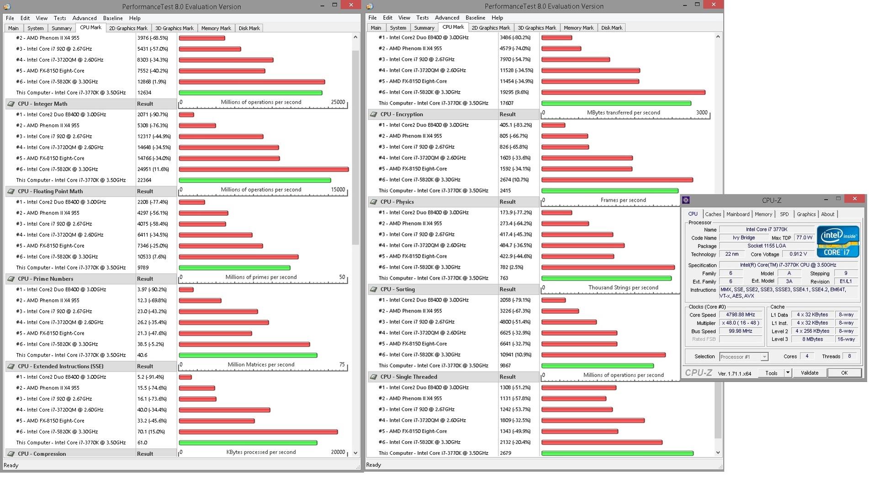869x479 pixels.
Task: Click left PerformanceTest window title icon
Action: pyautogui.click(x=7, y=6)
